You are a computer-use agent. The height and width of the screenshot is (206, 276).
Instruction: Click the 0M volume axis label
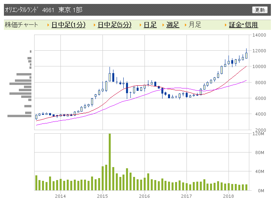[261, 191]
